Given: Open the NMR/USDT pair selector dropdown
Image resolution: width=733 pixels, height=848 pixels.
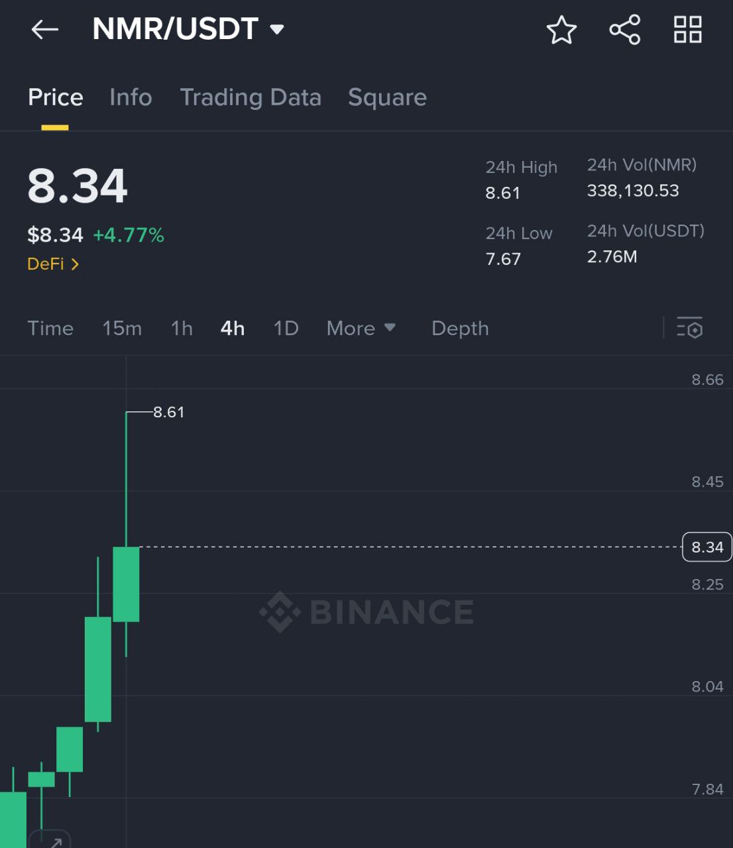Looking at the screenshot, I should point(188,29).
